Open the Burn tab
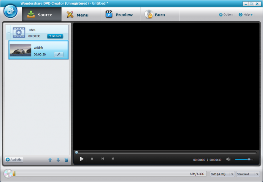The height and width of the screenshot is (182, 263). click(160, 15)
